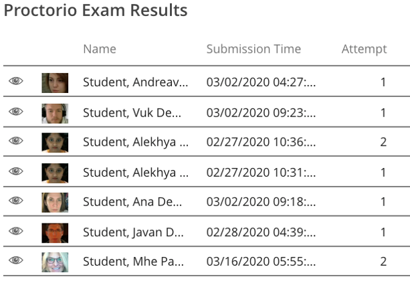
Task: Click eye icon for Alekhya's 10:31 submission
Action: click(16, 171)
